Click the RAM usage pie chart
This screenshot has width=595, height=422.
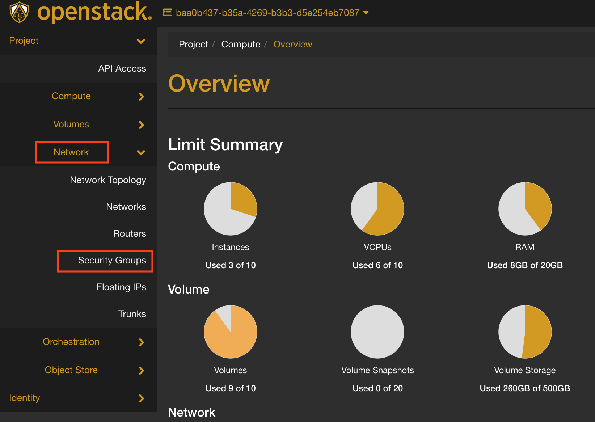pyautogui.click(x=525, y=208)
